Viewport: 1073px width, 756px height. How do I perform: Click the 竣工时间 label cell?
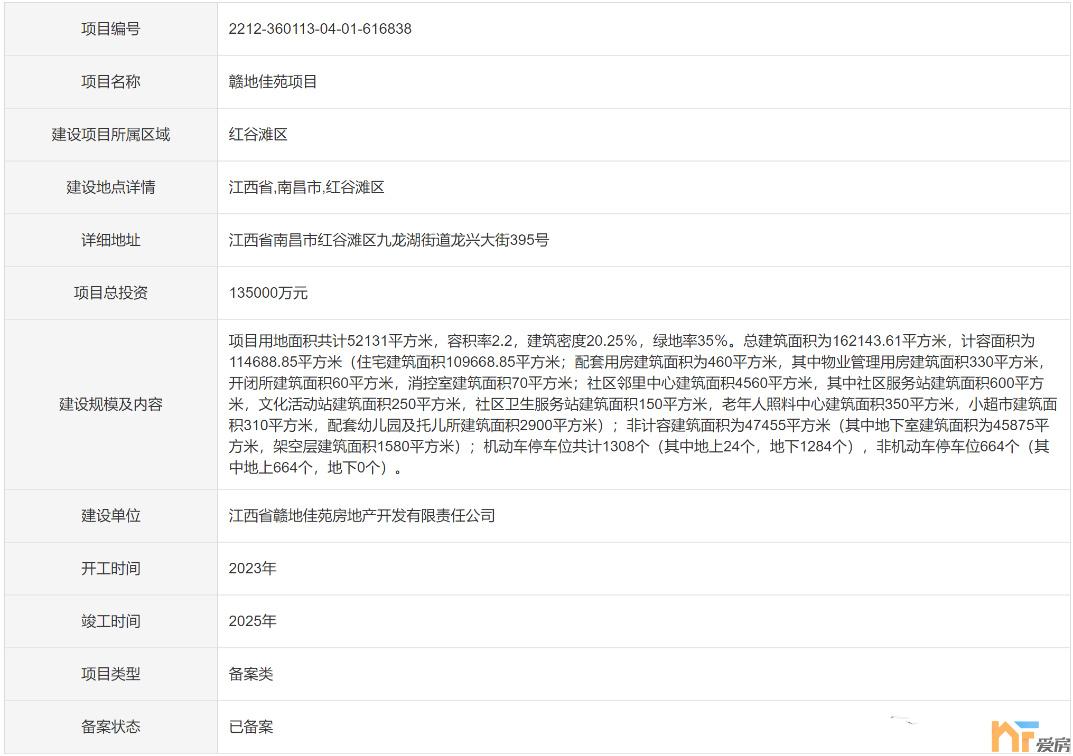111,621
